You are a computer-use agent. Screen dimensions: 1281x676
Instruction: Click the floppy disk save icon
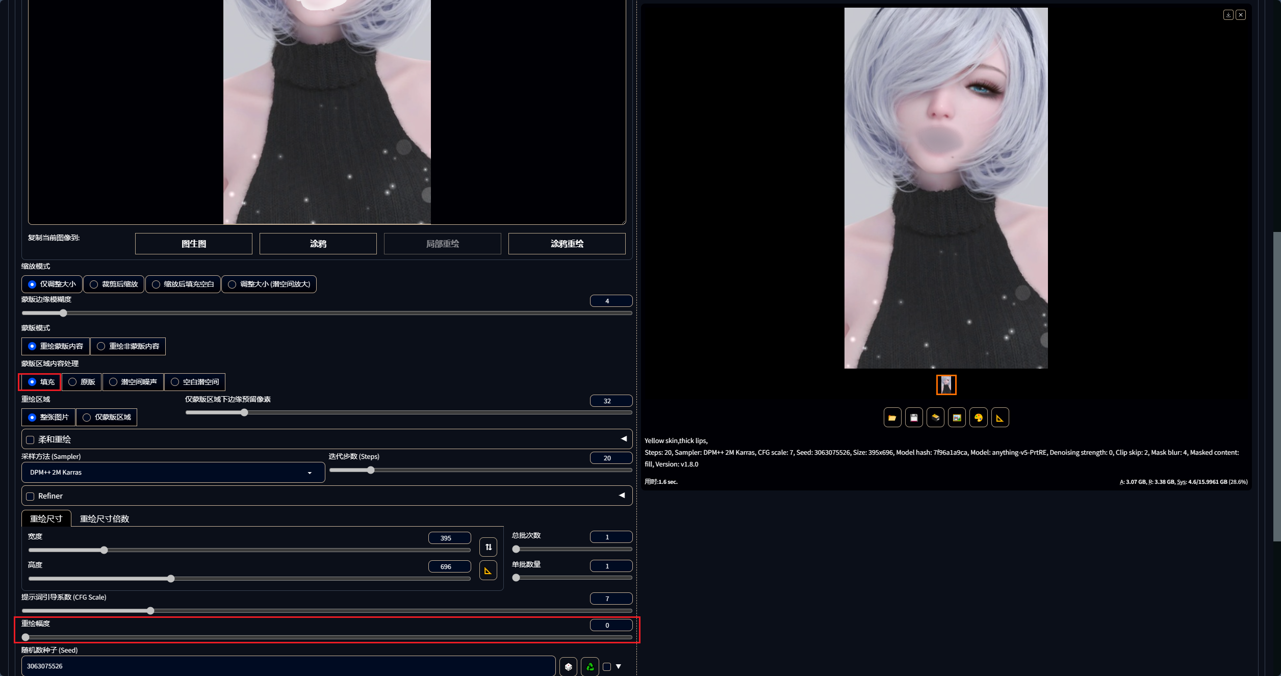pos(913,418)
